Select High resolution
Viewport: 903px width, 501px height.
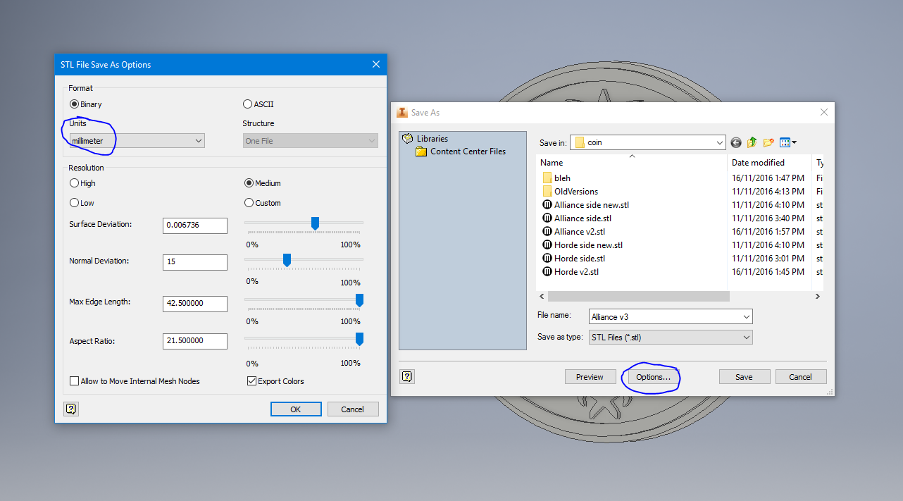click(x=75, y=183)
